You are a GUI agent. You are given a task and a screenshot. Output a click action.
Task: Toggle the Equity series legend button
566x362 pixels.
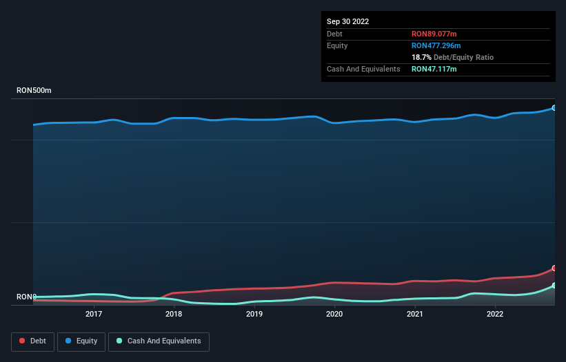coord(81,341)
